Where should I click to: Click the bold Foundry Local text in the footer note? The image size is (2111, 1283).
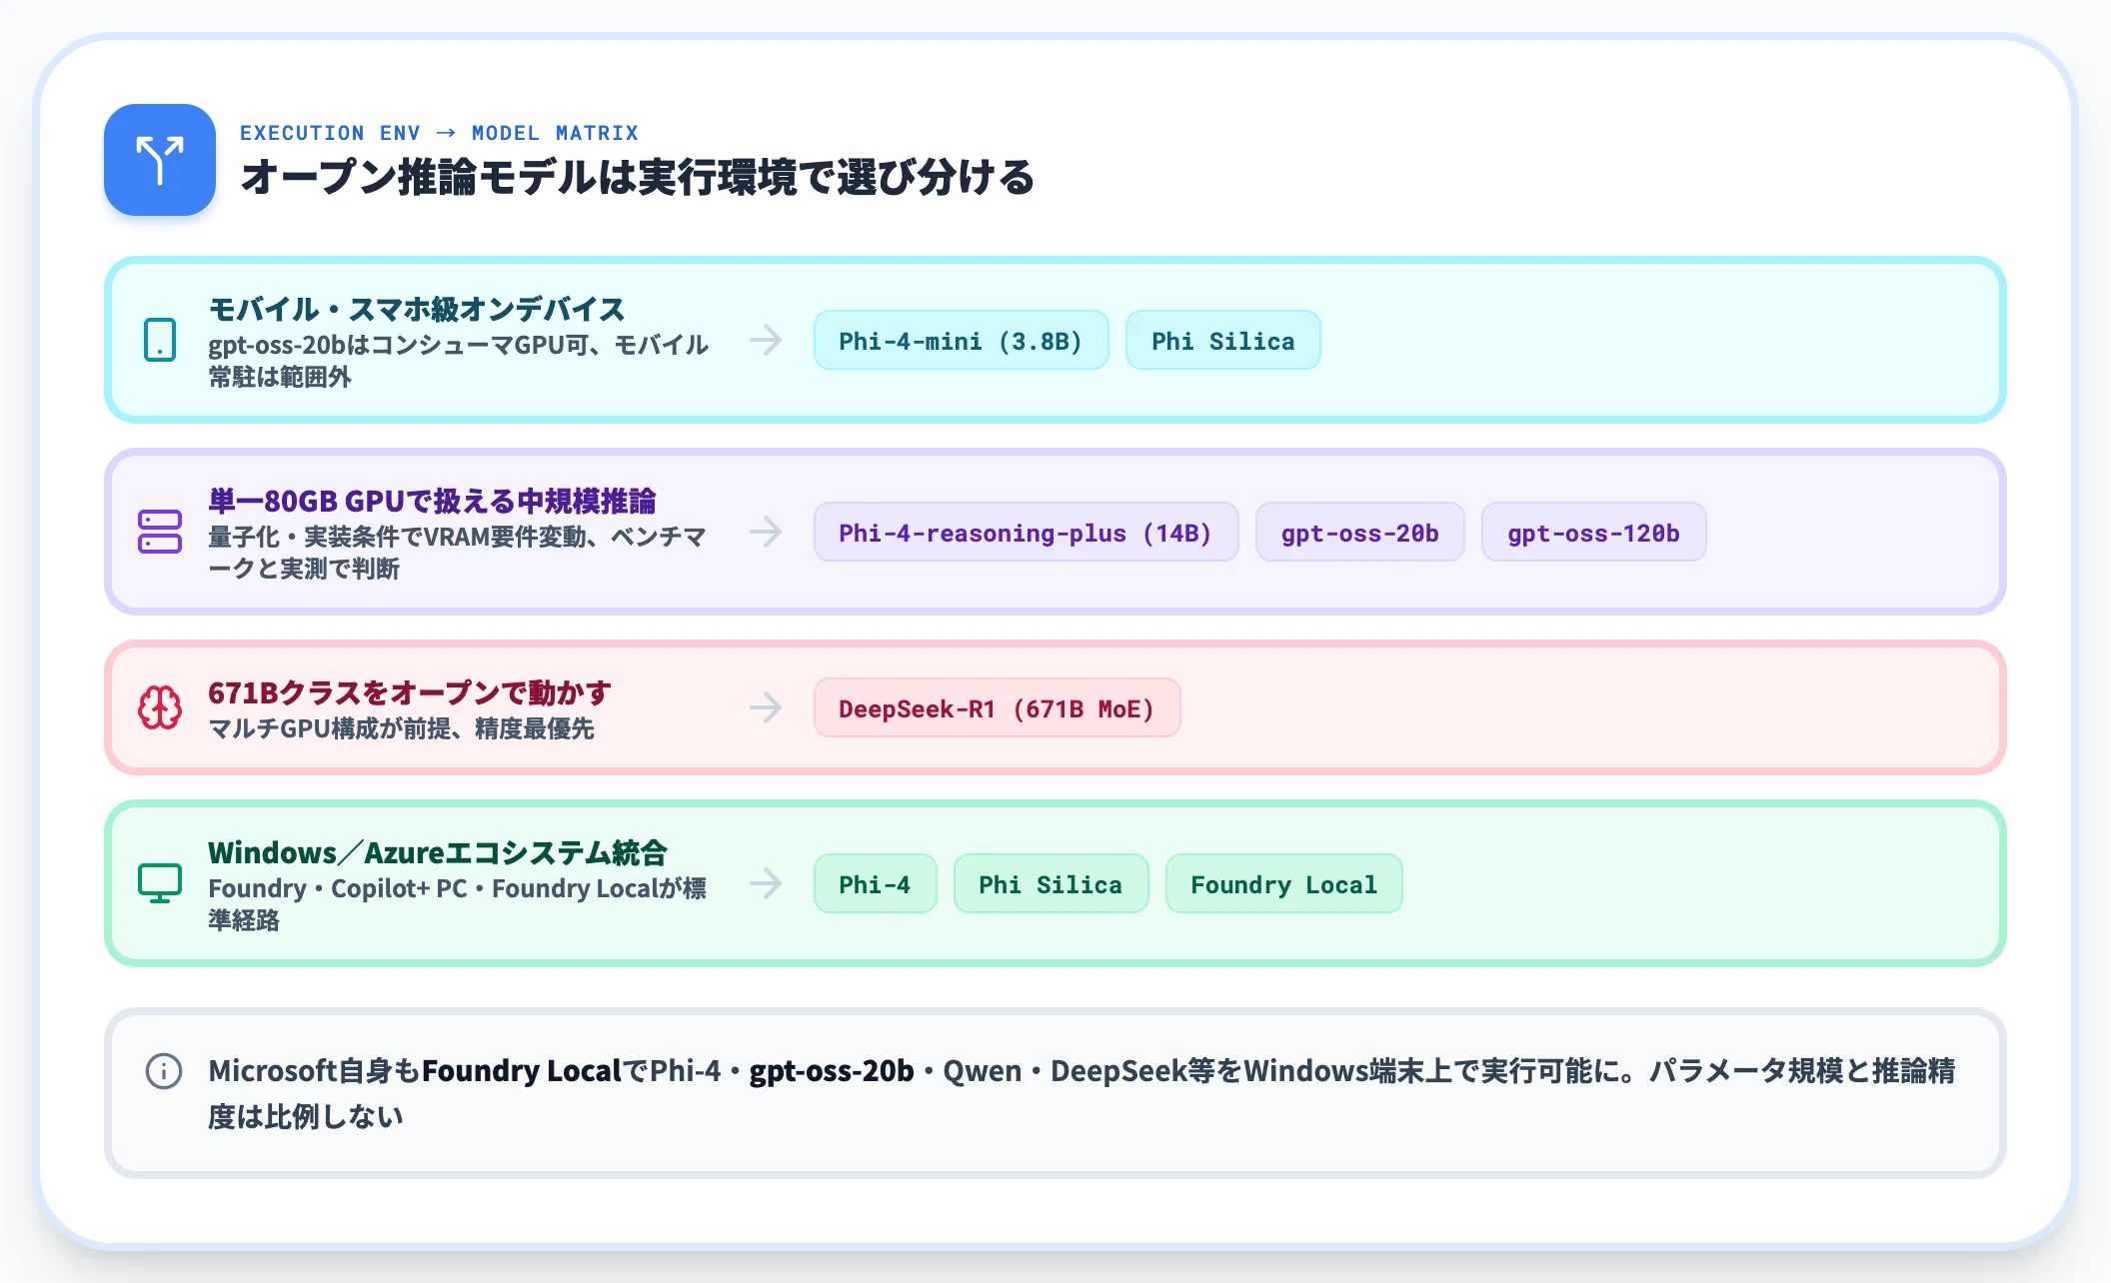click(x=522, y=1071)
